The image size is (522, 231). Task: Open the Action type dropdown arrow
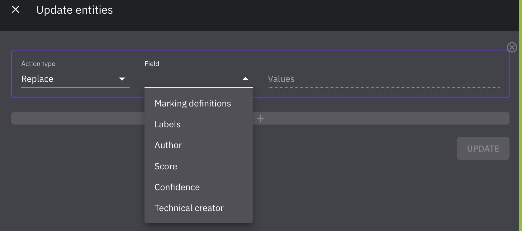(122, 79)
